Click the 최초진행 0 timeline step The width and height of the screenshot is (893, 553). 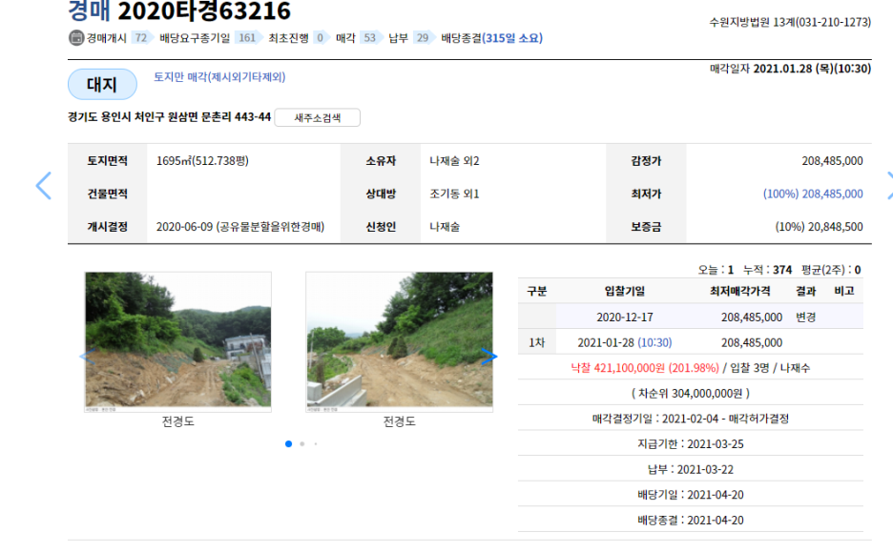[x=299, y=38]
